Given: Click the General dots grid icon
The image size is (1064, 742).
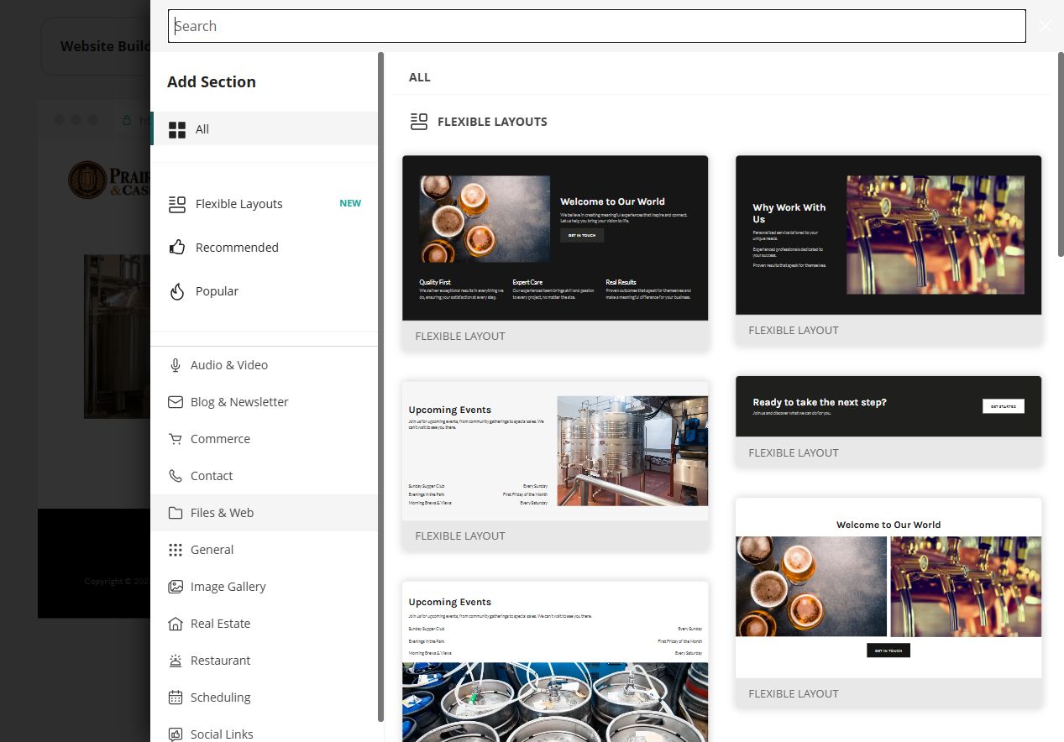Looking at the screenshot, I should tap(176, 550).
